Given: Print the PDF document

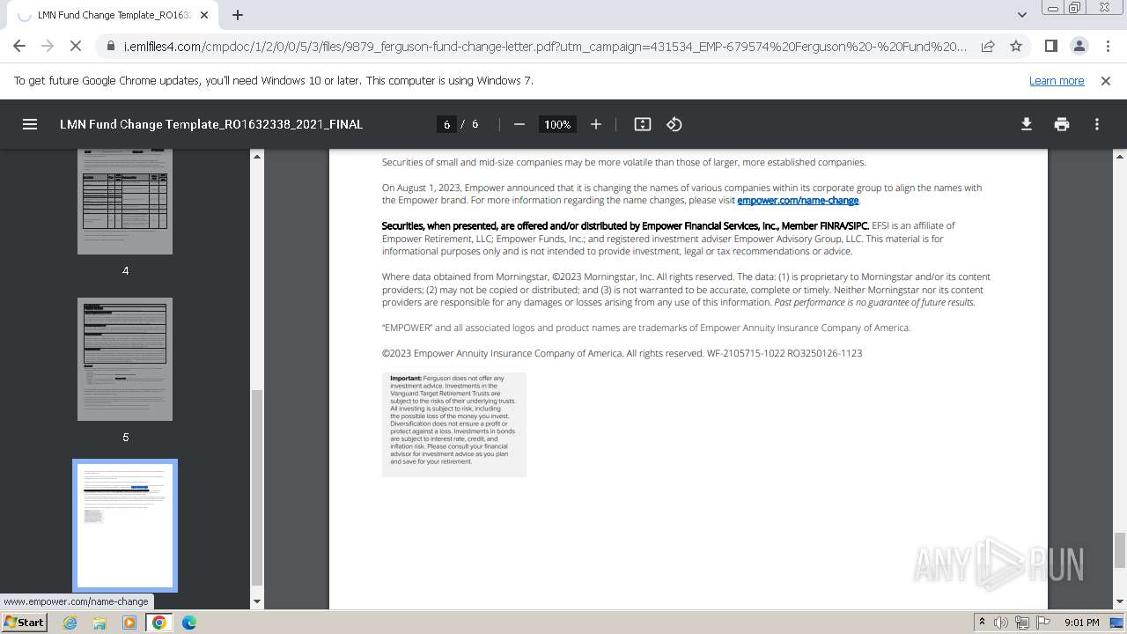Looking at the screenshot, I should click(1062, 124).
